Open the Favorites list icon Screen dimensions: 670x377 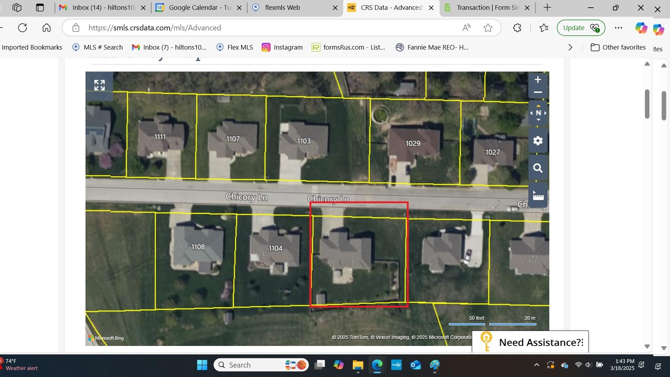[544, 28]
